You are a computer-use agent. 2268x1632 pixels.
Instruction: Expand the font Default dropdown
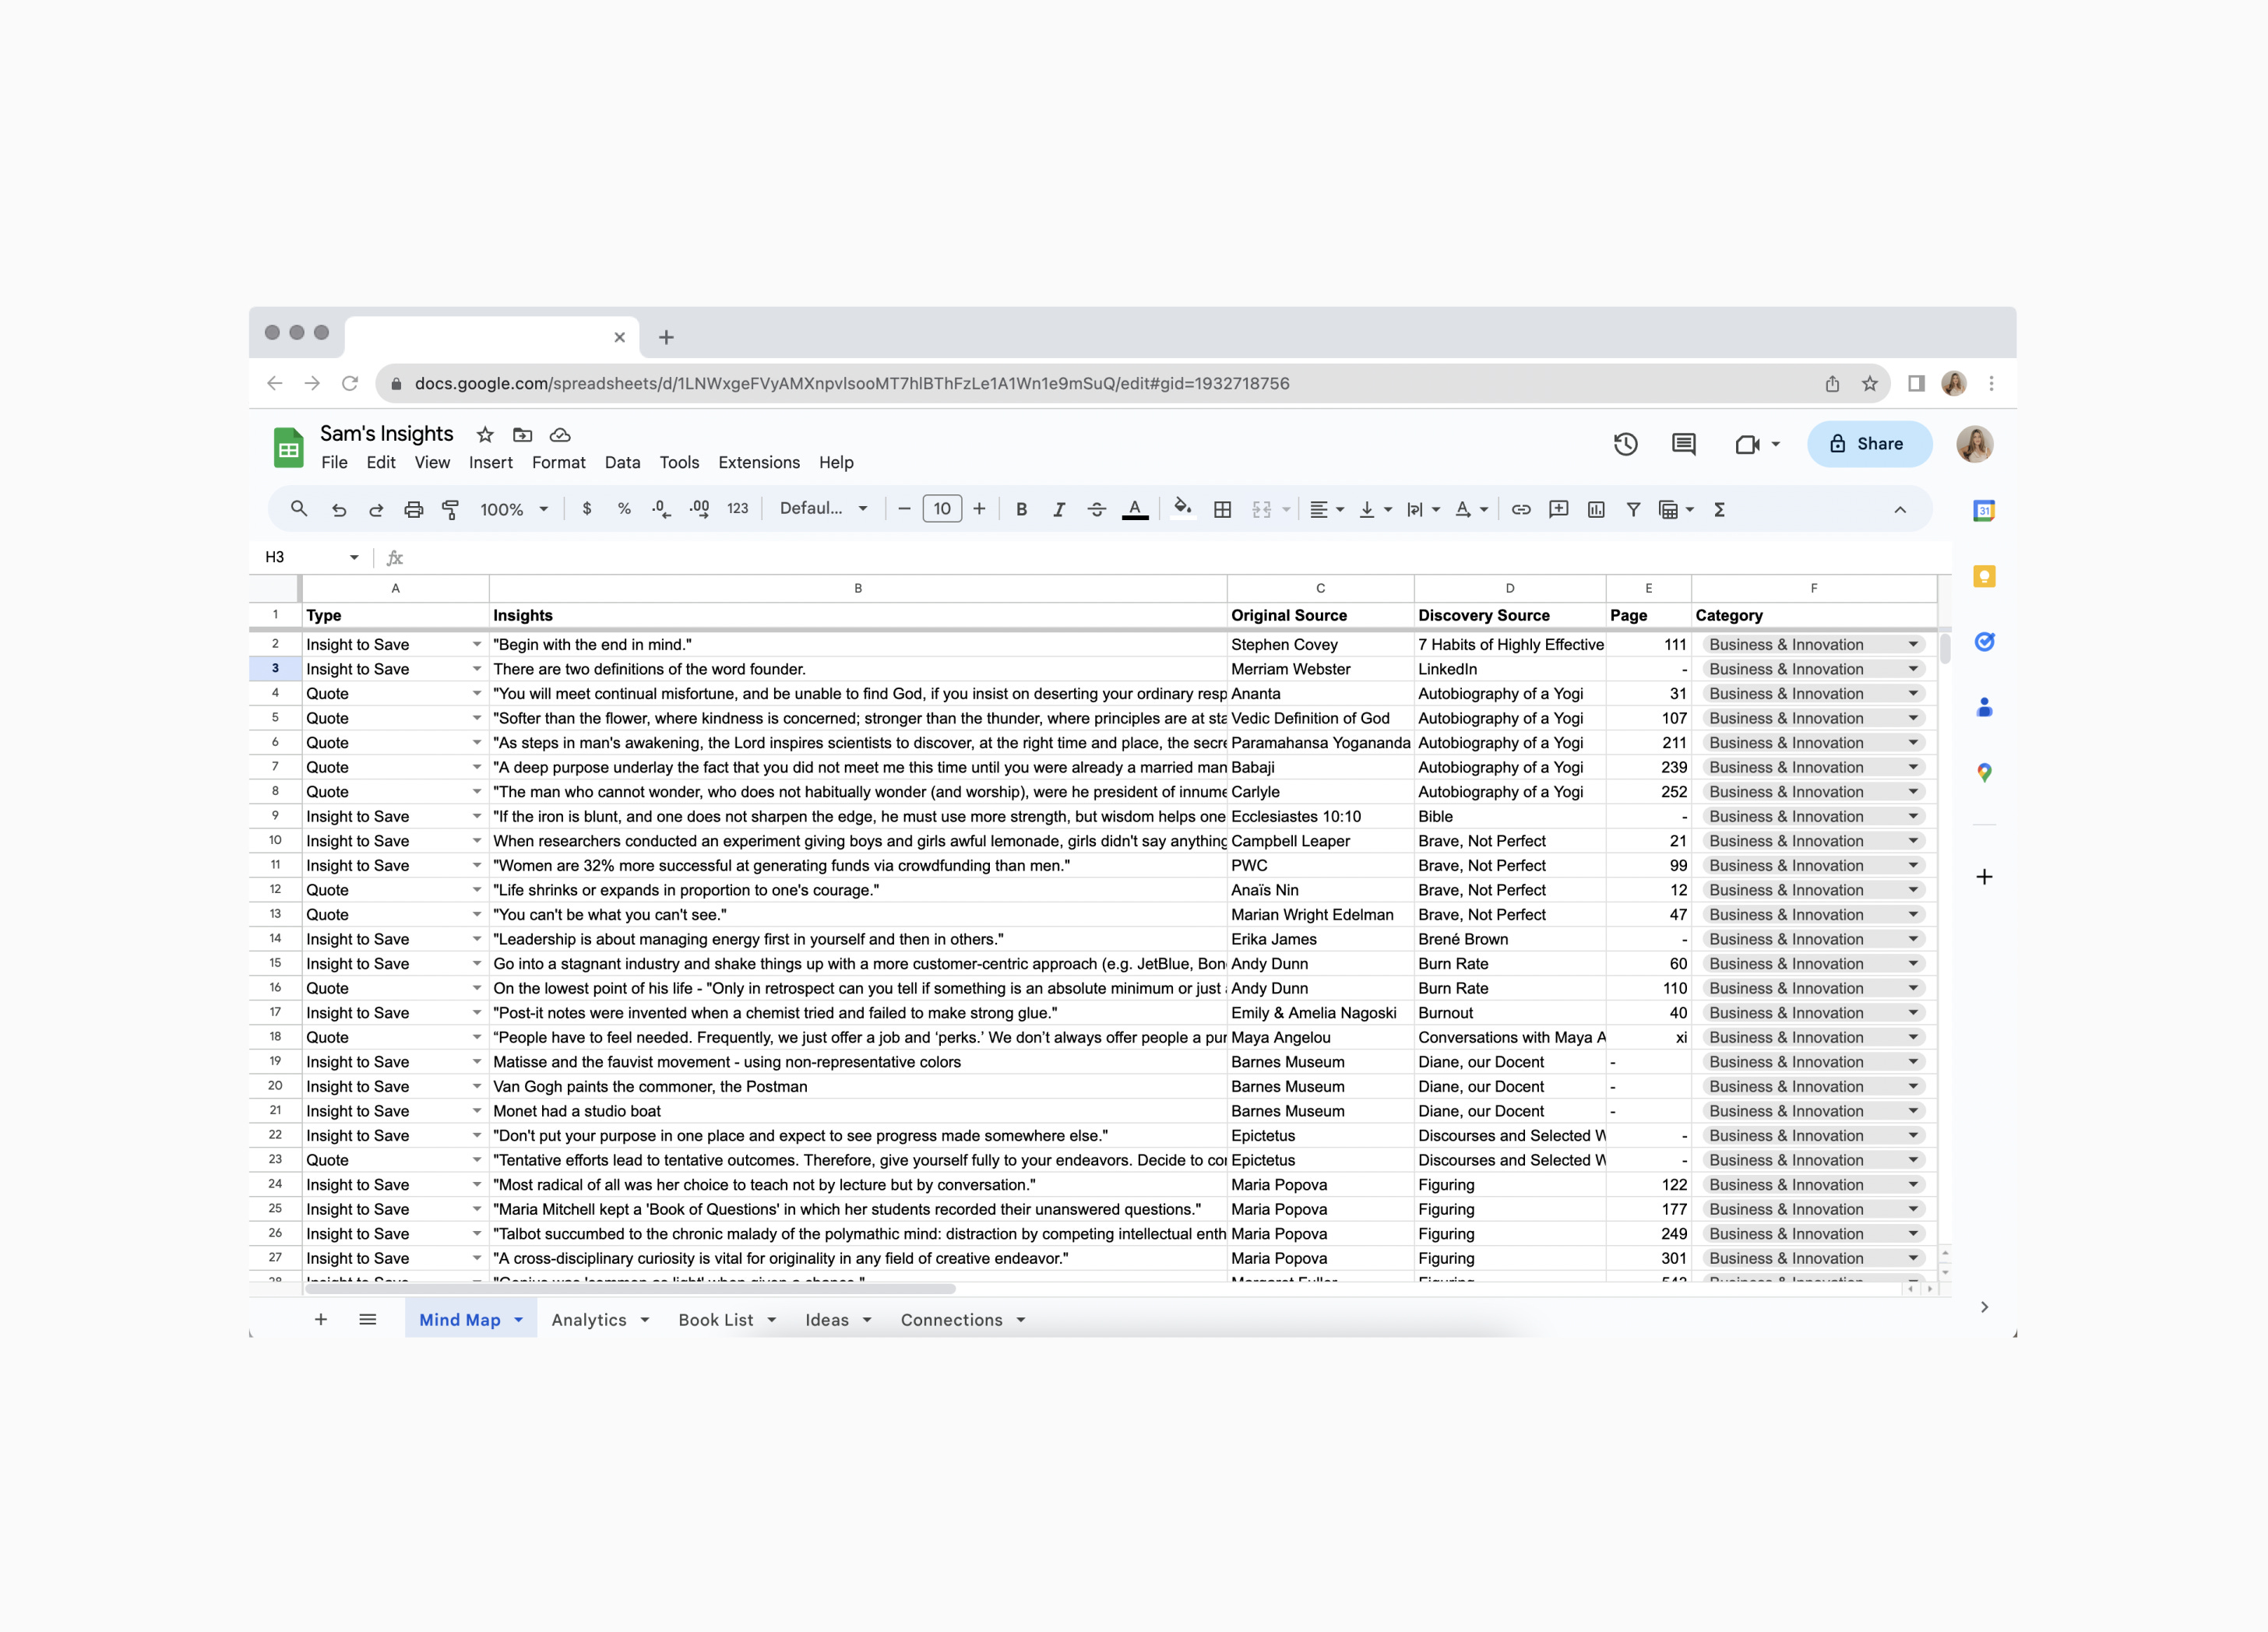pos(823,508)
